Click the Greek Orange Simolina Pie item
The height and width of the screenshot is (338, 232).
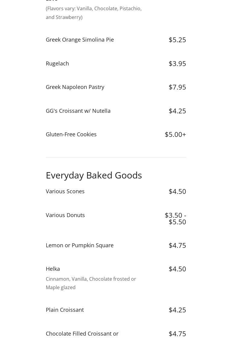click(80, 40)
